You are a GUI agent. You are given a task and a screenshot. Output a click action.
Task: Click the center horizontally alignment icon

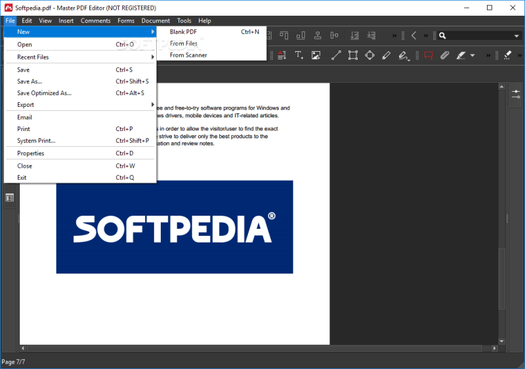point(334,35)
